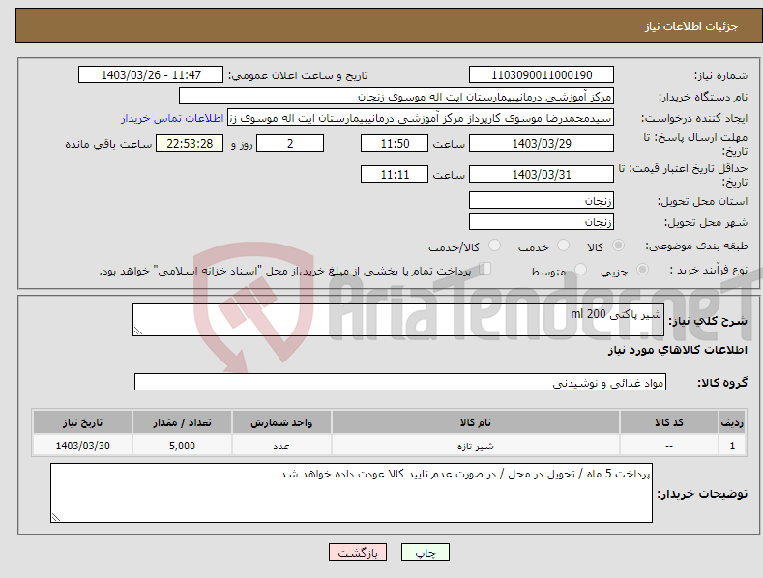Click the quantity cell 5,000
Image resolution: width=763 pixels, height=578 pixels.
(182, 446)
